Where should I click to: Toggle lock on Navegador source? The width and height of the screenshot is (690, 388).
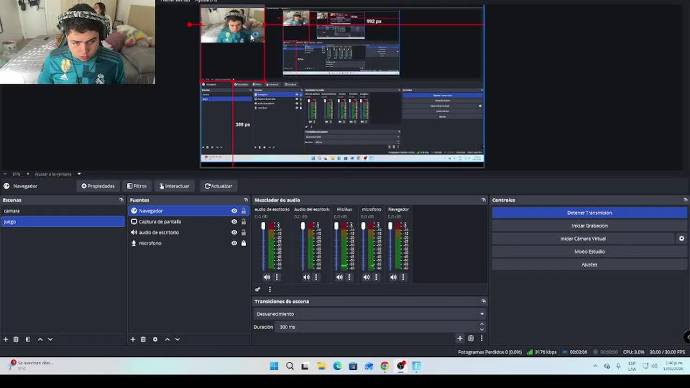pyautogui.click(x=244, y=211)
